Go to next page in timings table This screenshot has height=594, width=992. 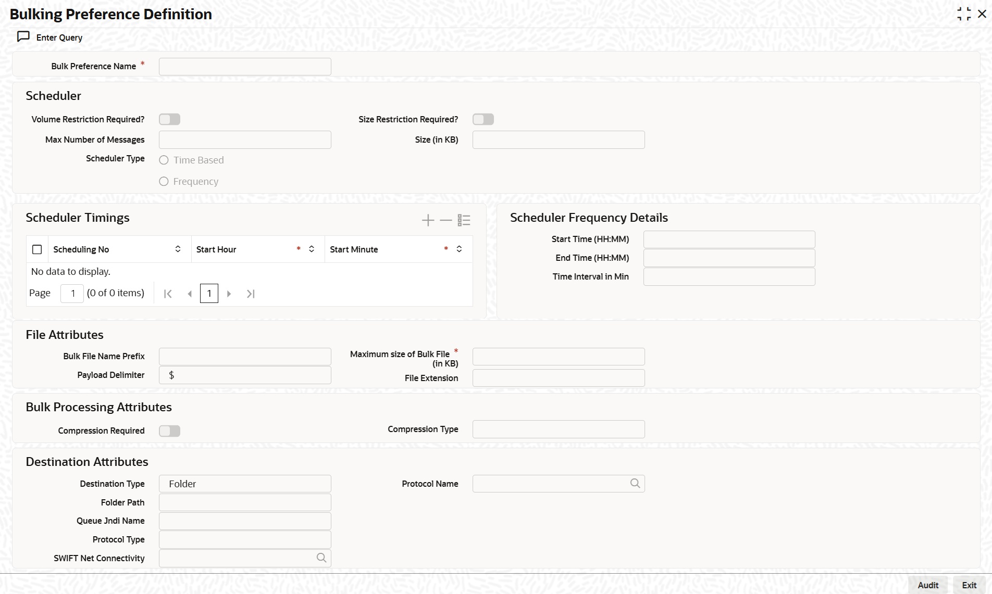[x=229, y=294]
